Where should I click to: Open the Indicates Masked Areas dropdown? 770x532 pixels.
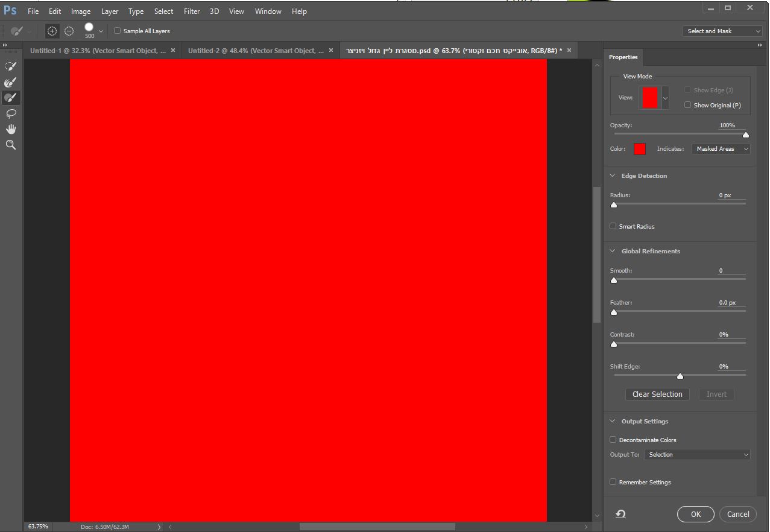721,148
